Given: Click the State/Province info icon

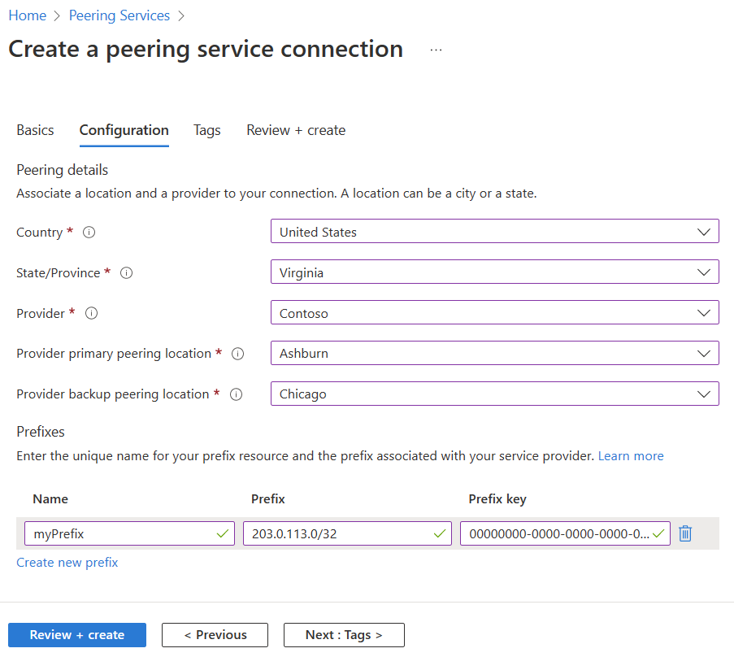Looking at the screenshot, I should 126,273.
